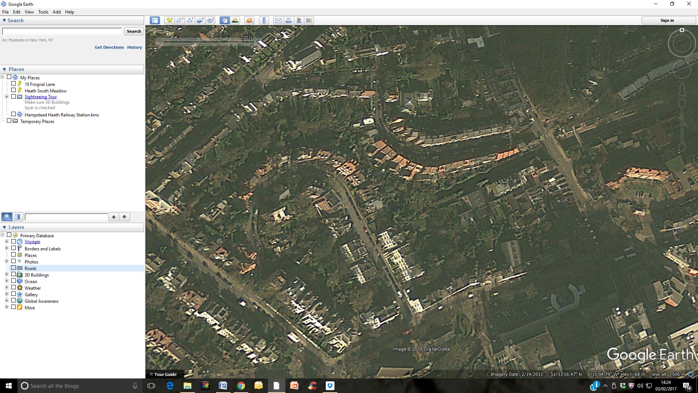Check the 19 Frognal Lane checkbox
This screenshot has height=393, width=698.
[13, 84]
